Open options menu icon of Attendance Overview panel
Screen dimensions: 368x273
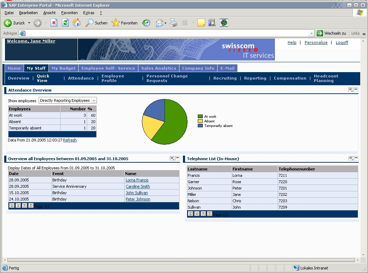(x=350, y=90)
